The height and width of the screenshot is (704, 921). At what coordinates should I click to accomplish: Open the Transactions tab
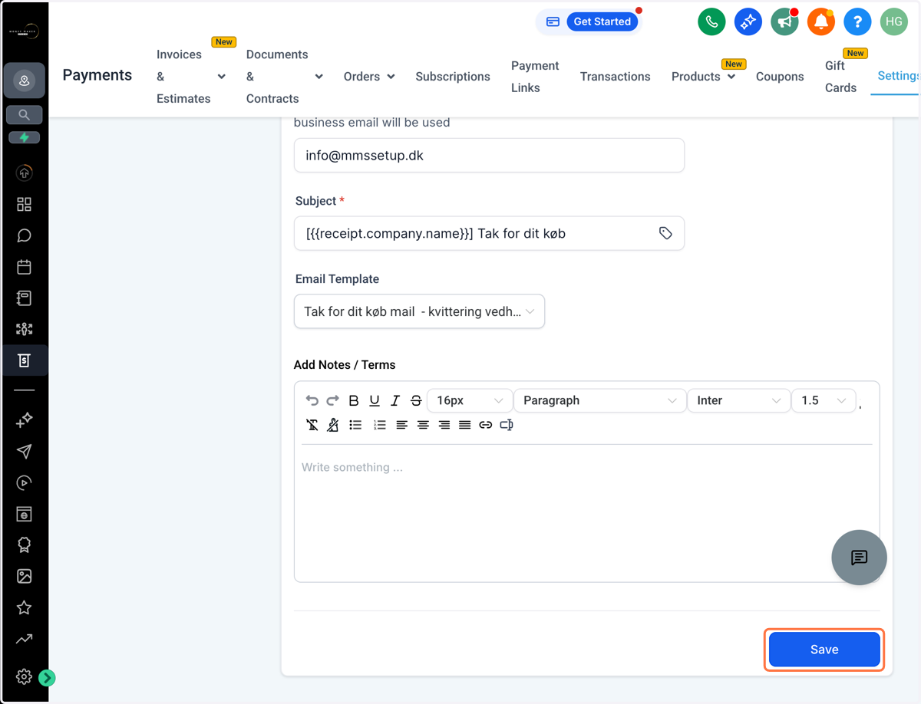[x=615, y=77]
